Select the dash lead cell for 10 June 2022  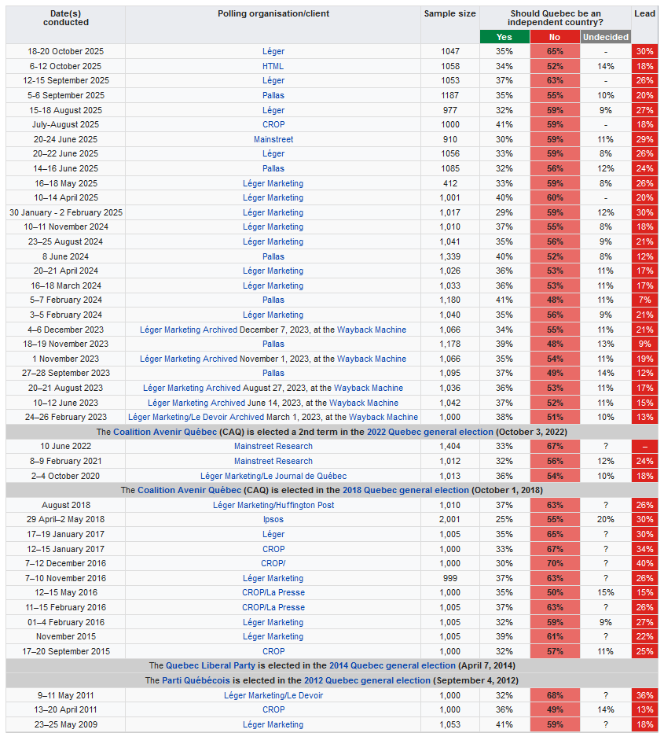point(645,446)
